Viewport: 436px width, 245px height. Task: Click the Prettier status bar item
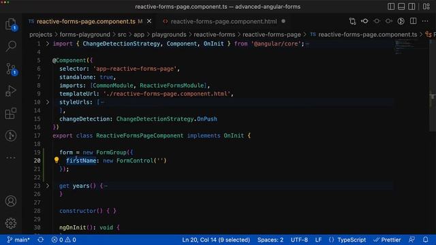(387, 240)
